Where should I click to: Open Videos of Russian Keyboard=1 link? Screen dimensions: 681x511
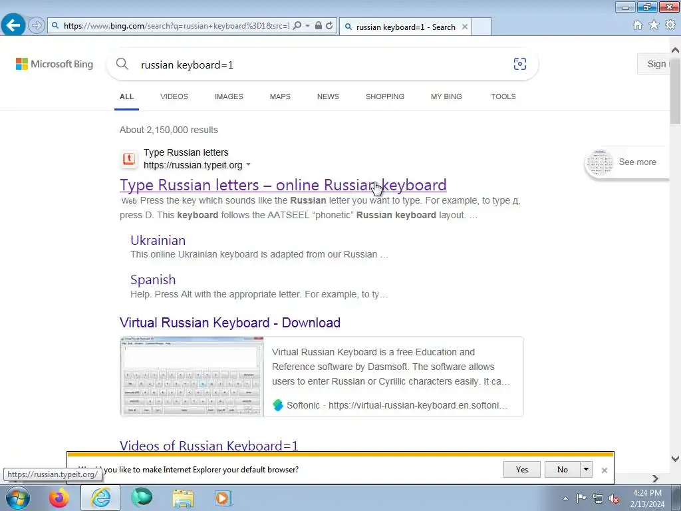209,446
